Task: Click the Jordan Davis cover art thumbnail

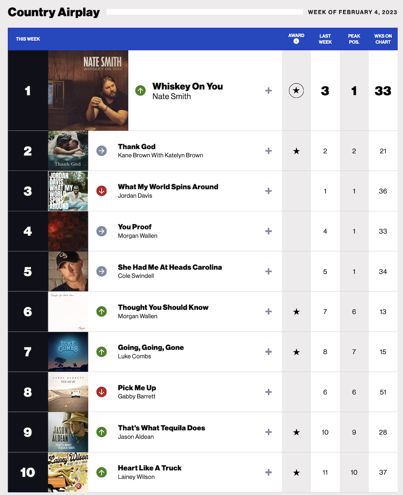Action: point(68,191)
